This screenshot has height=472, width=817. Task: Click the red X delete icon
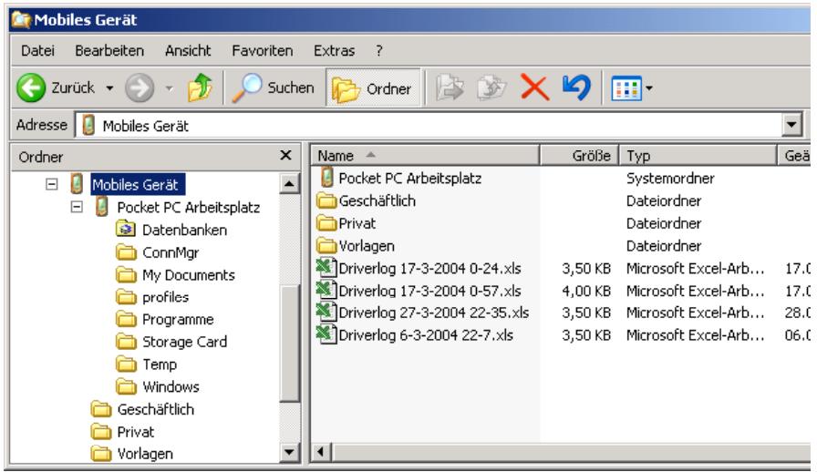pos(535,87)
